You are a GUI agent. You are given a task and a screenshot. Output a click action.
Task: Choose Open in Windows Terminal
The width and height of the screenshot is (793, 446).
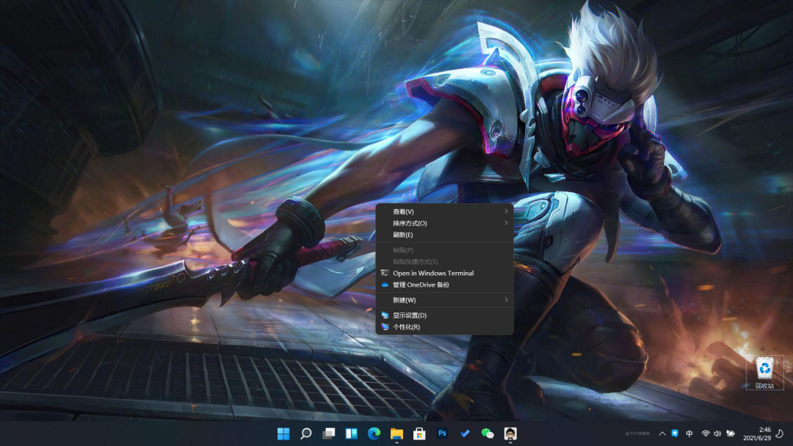click(x=433, y=273)
